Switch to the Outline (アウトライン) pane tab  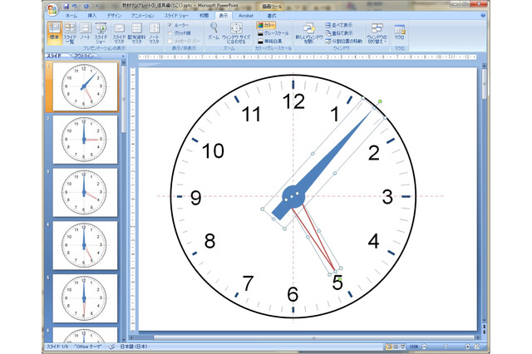[x=84, y=56]
